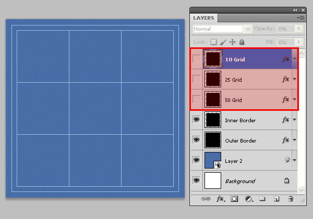The height and width of the screenshot is (219, 313).
Task: Expand smart filters of Layer 2
Action: [294, 160]
